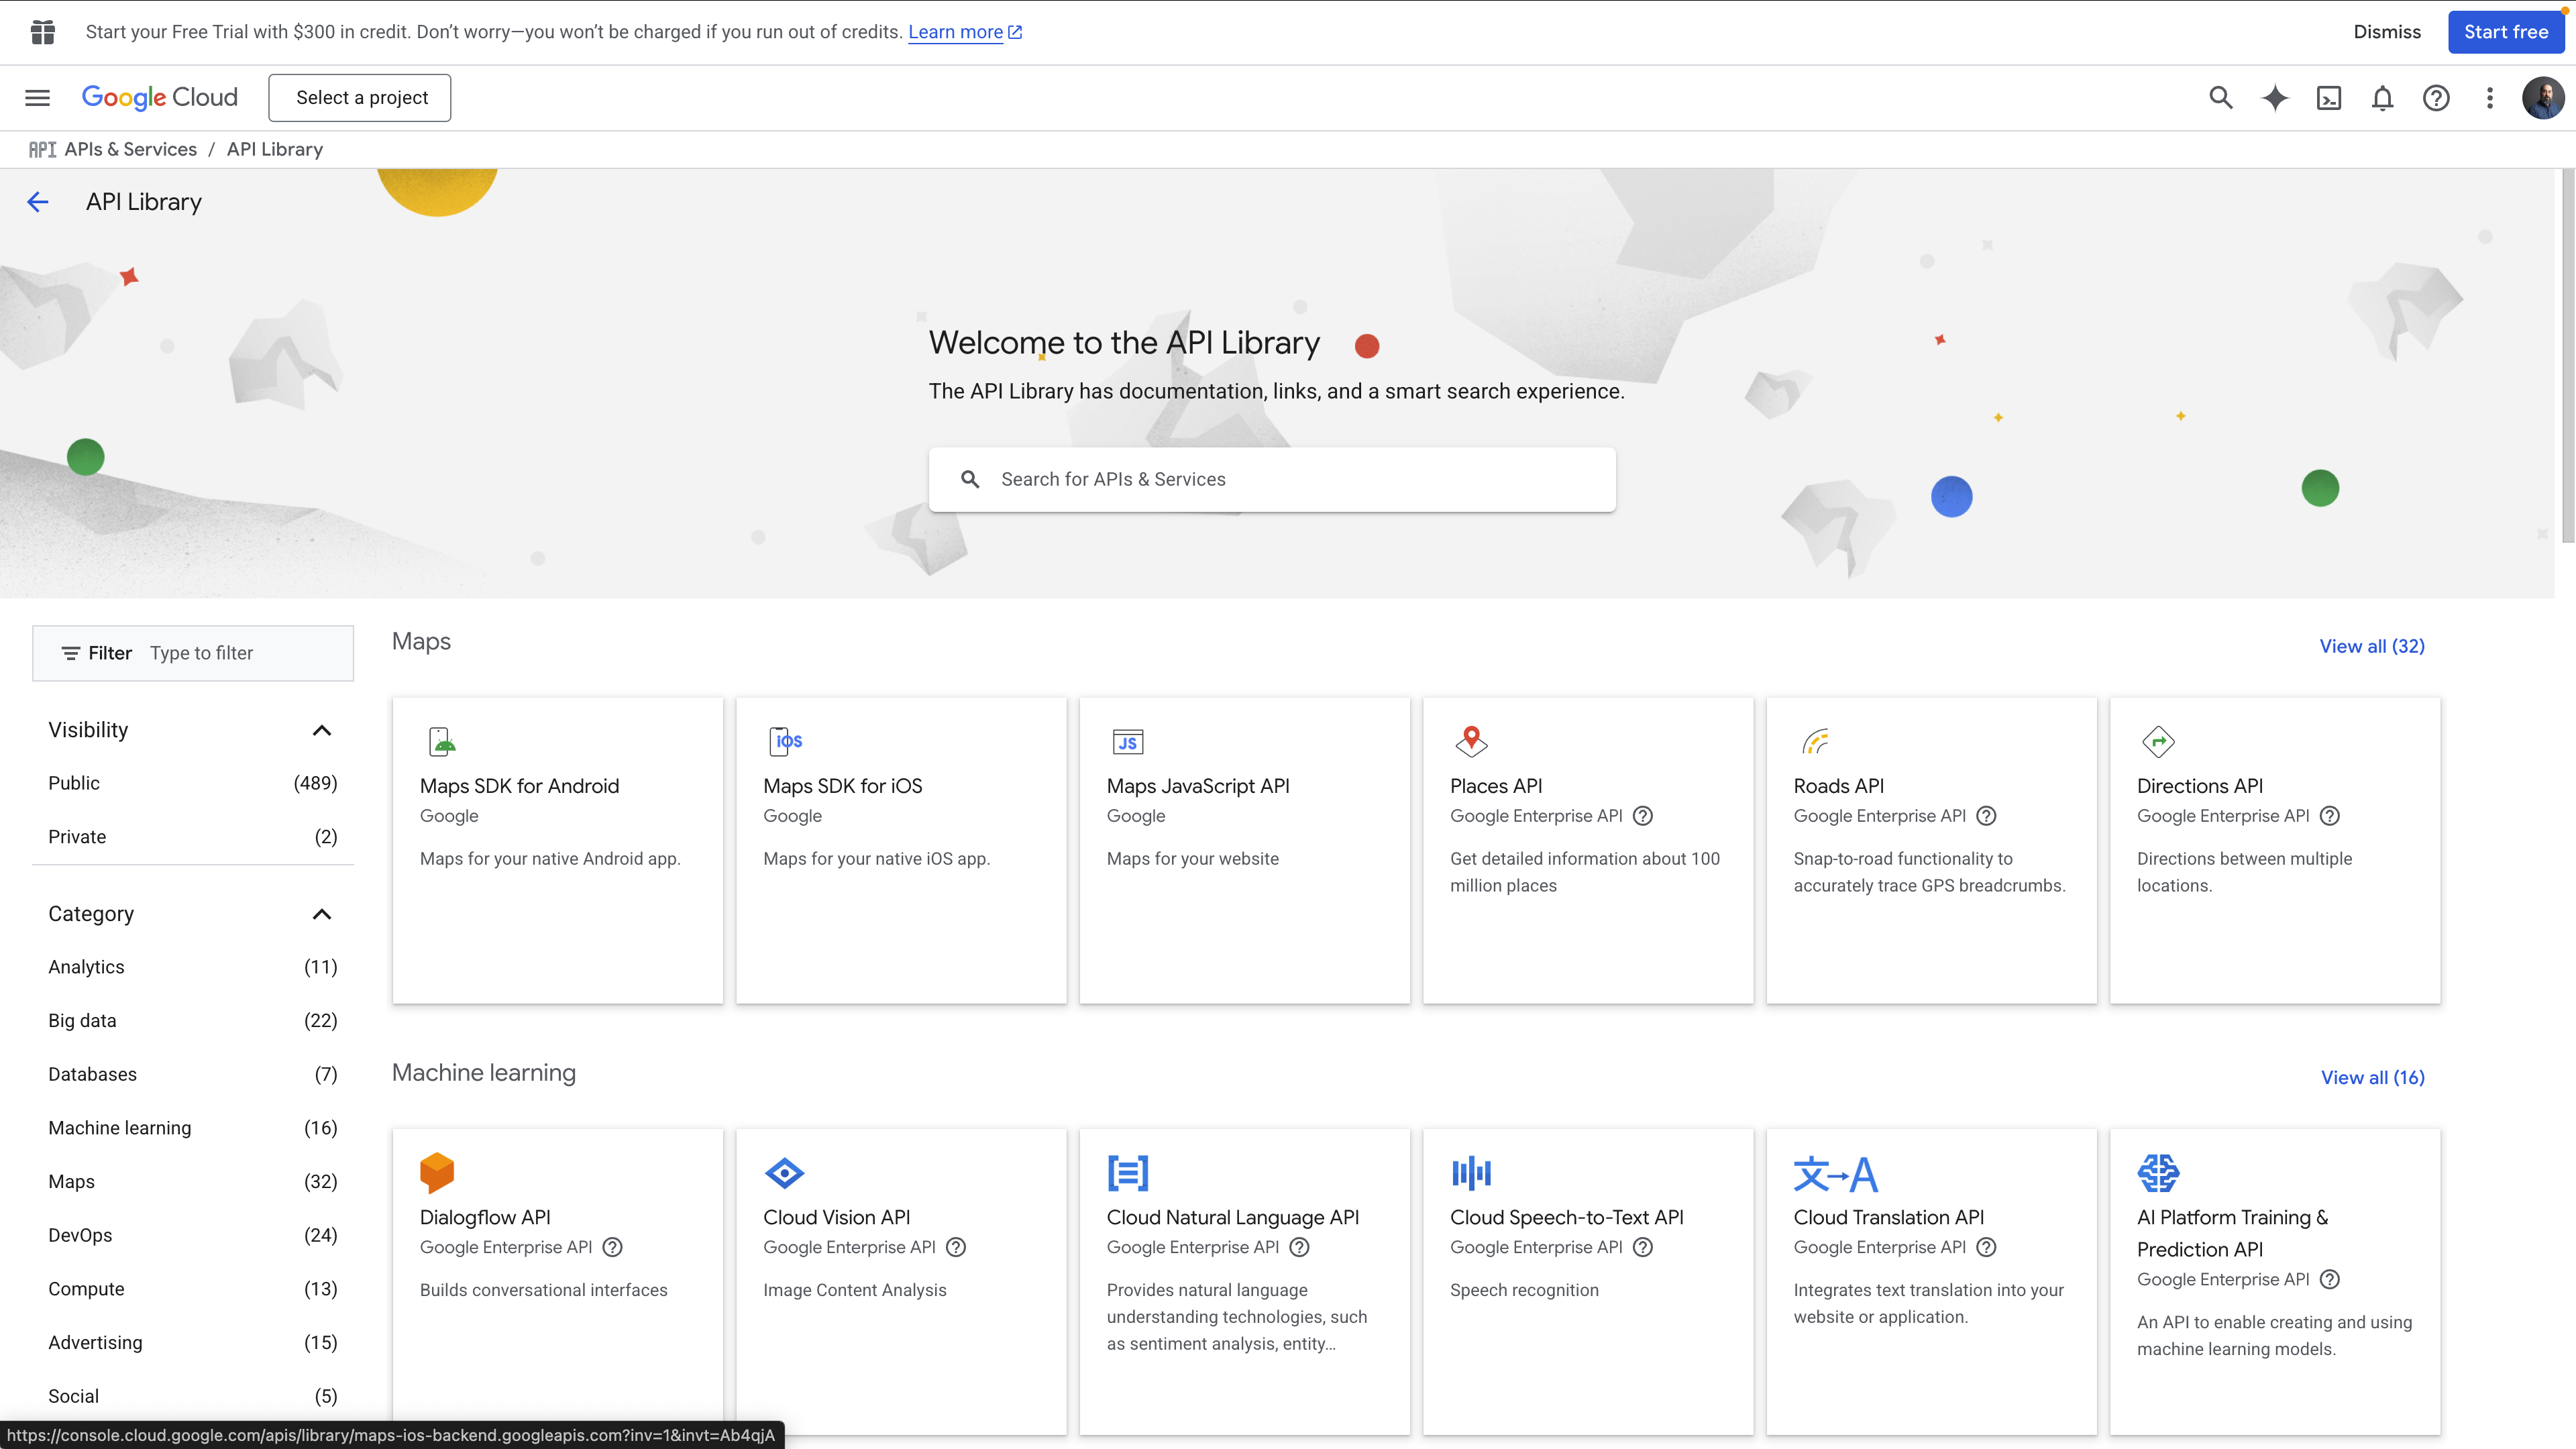
Task: Click the Cloud Speech-to-Text API icon
Action: (1471, 1173)
